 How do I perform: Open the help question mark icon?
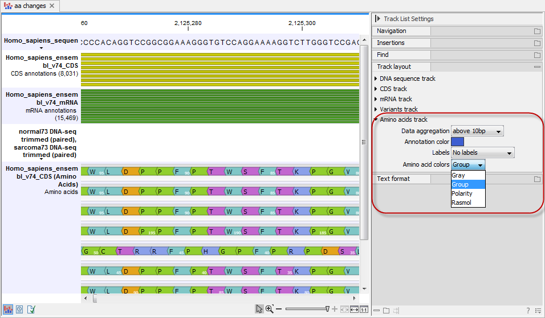tap(528, 310)
